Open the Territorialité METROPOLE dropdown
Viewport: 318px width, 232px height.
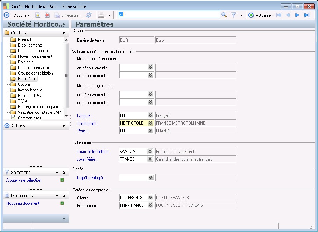150,123
